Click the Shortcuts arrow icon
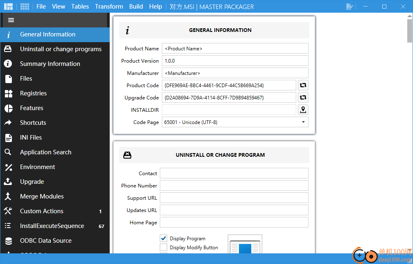Image resolution: width=413 pixels, height=264 pixels. pos(8,123)
